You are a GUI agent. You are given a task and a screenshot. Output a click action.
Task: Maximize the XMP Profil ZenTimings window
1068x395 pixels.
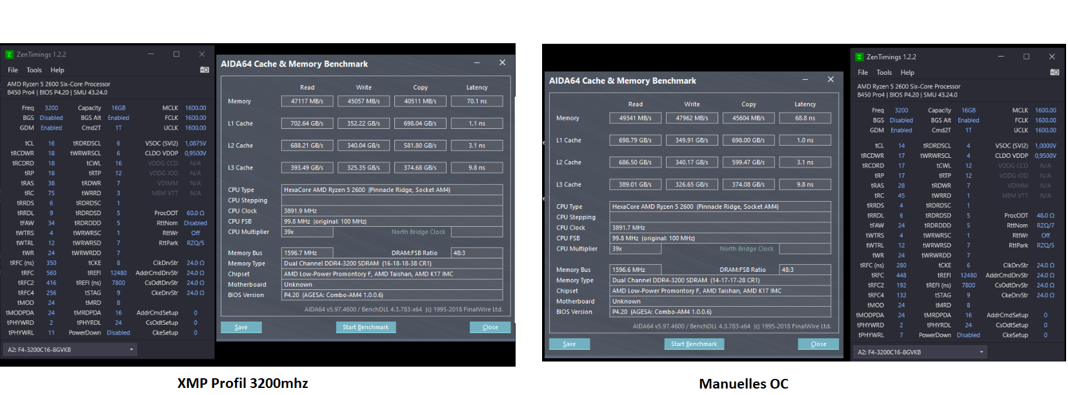[176, 54]
